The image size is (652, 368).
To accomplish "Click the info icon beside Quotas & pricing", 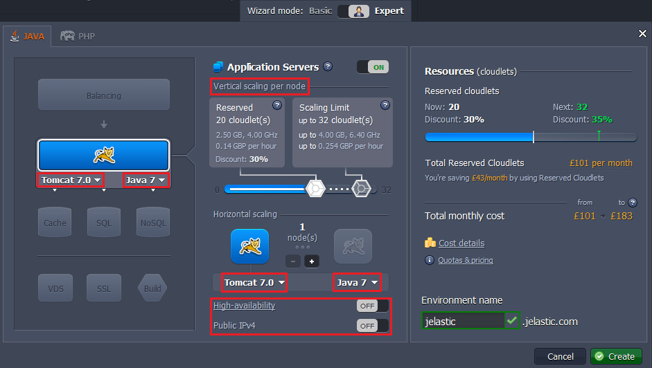I will [x=429, y=260].
